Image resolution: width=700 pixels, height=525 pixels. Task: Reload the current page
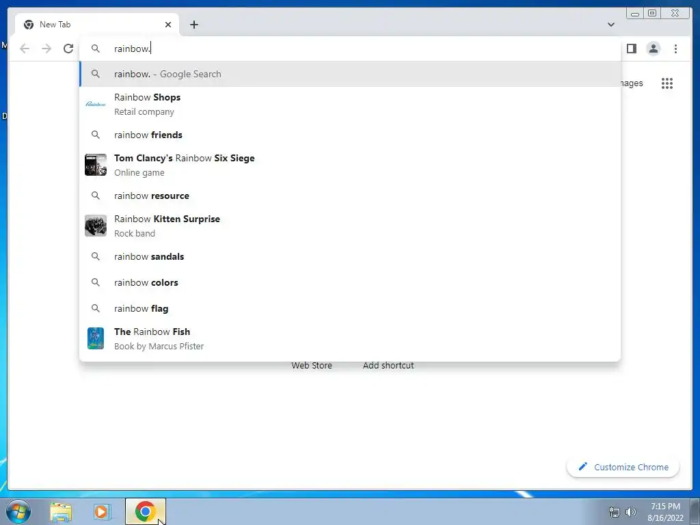pos(68,49)
